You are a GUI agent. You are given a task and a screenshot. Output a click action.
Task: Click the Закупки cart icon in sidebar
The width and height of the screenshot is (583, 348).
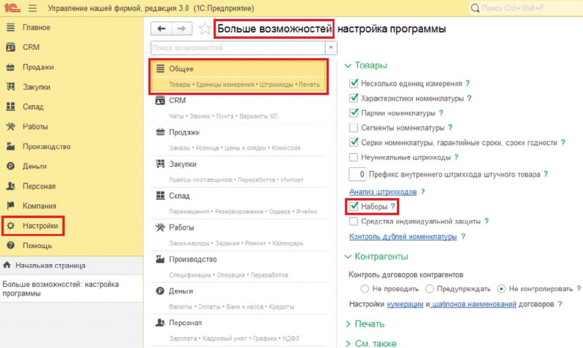click(10, 87)
